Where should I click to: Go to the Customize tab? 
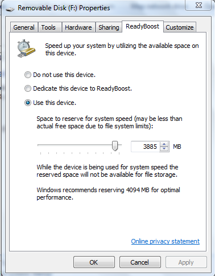click(180, 27)
